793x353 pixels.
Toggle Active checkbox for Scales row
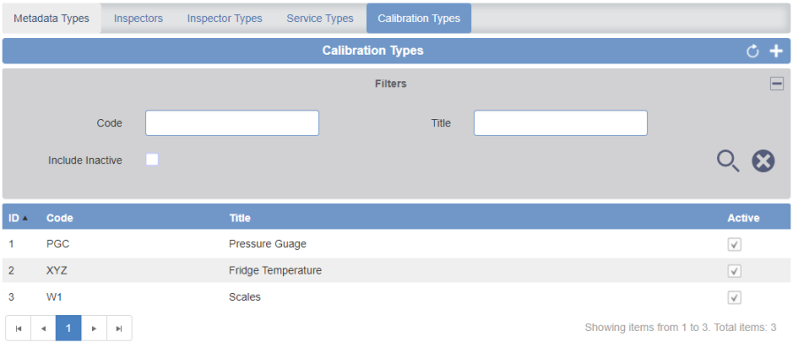pos(735,297)
